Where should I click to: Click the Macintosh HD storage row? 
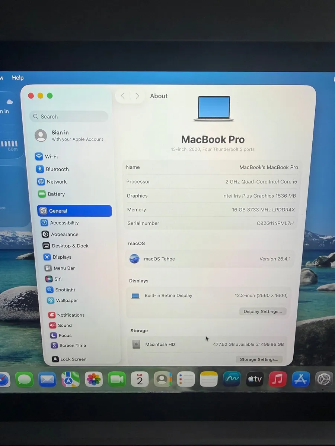tap(208, 345)
